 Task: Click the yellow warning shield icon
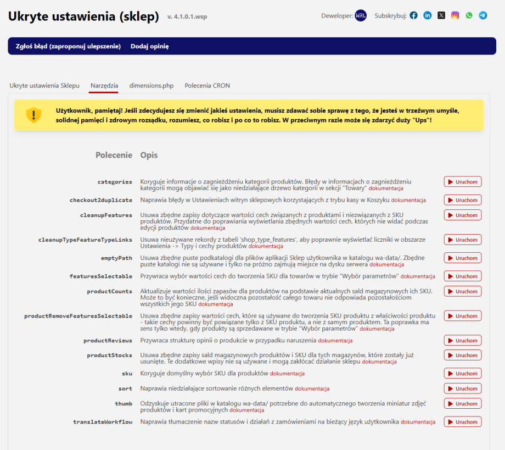(33, 115)
